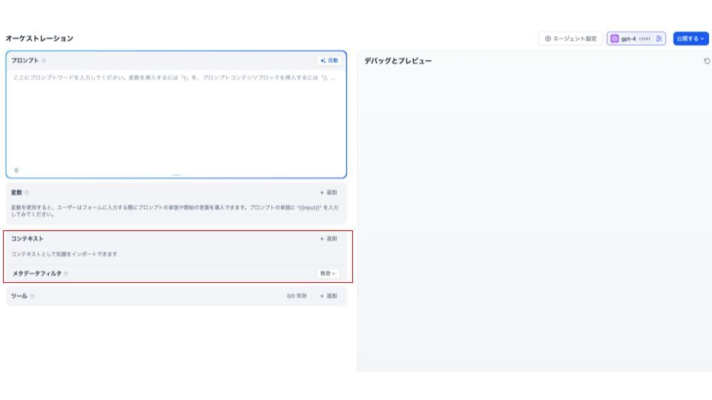
Task: Click the info icon next to ツール
Action: click(32, 296)
